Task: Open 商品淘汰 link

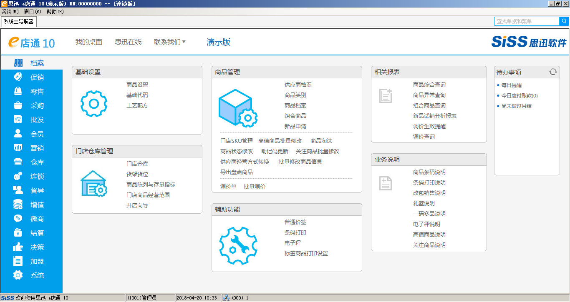Action: (x=321, y=141)
